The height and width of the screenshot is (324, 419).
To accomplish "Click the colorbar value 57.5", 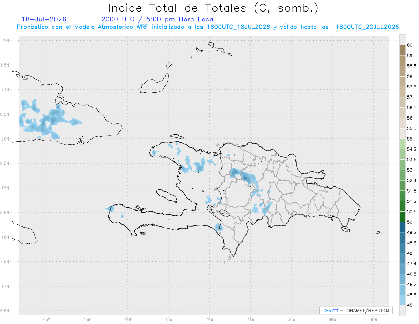I will pyautogui.click(x=412, y=87).
